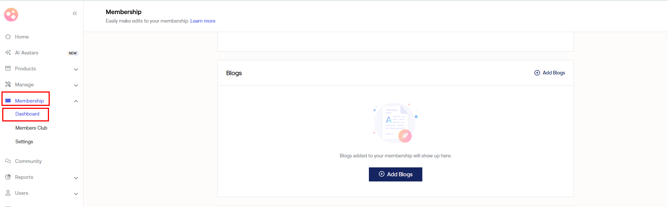
Task: Expand the Users submenu chevron
Action: click(x=76, y=194)
